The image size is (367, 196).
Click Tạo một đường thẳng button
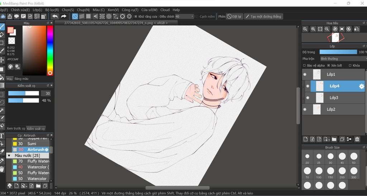click(263, 17)
